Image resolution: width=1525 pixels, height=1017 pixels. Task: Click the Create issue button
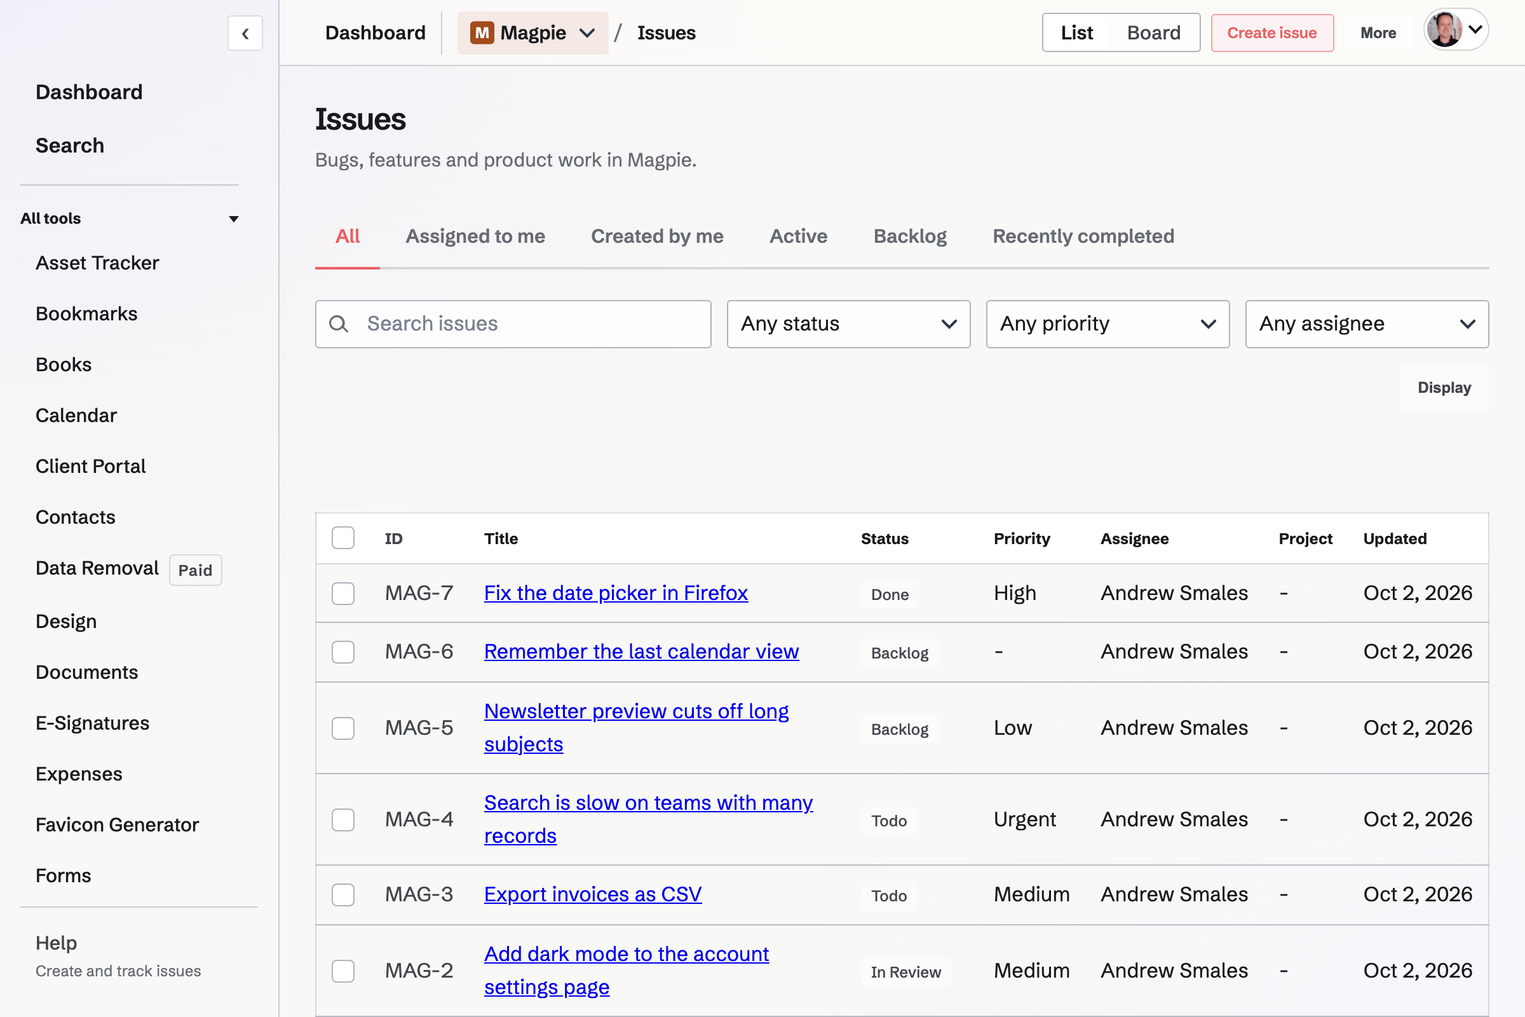point(1271,32)
